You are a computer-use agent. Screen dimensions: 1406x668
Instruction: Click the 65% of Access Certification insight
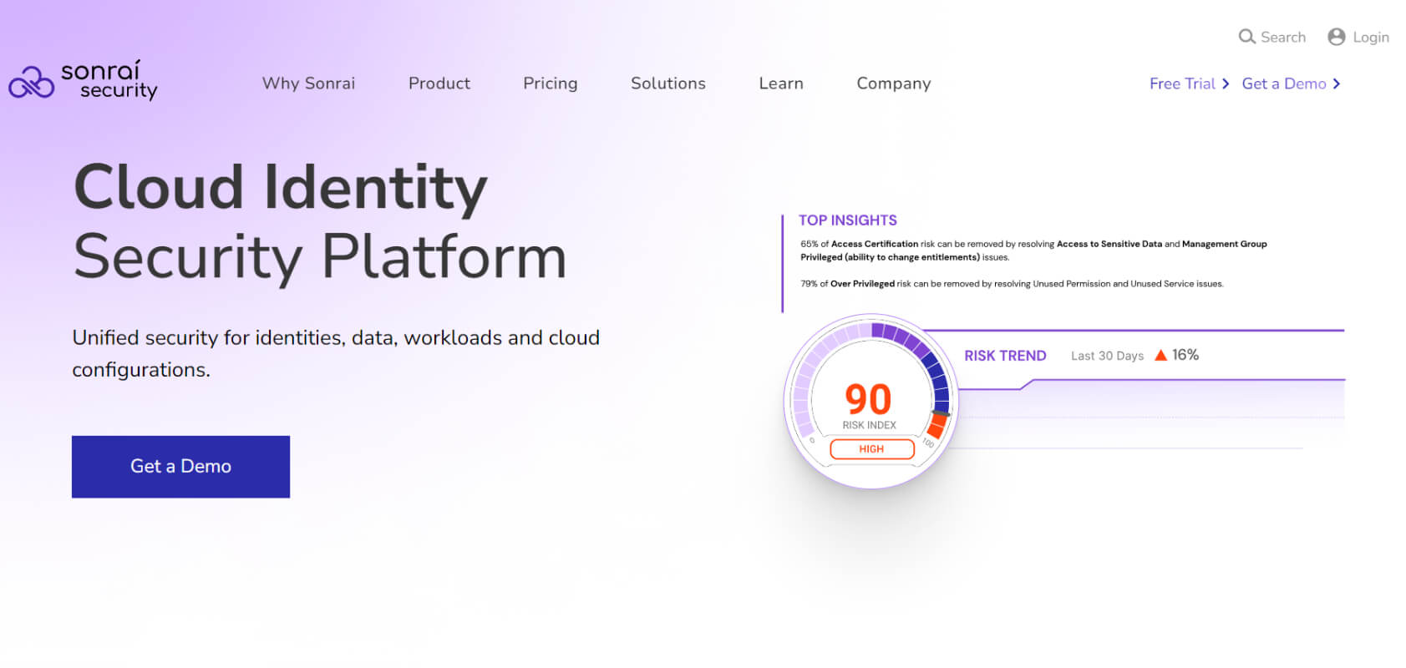point(1033,250)
